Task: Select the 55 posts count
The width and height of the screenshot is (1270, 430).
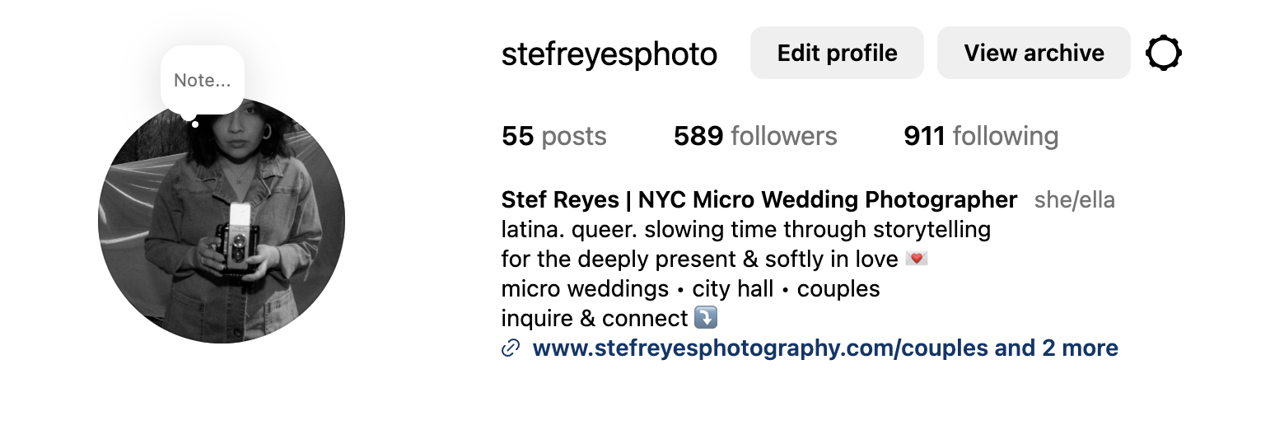Action: (x=554, y=136)
